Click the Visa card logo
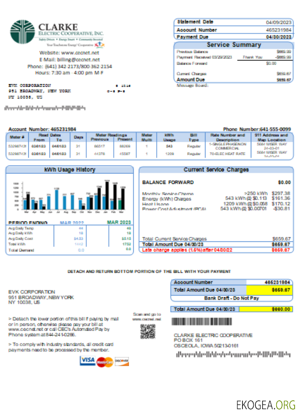The height and width of the screenshot is (417, 300). (x=87, y=361)
